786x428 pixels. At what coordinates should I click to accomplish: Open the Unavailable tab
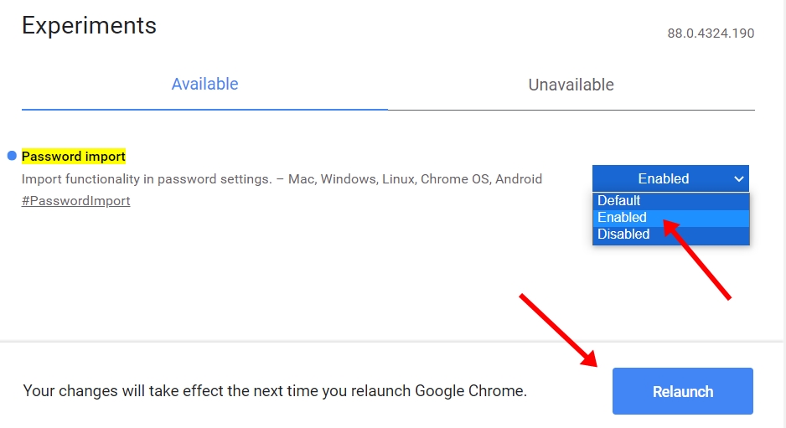tap(571, 85)
